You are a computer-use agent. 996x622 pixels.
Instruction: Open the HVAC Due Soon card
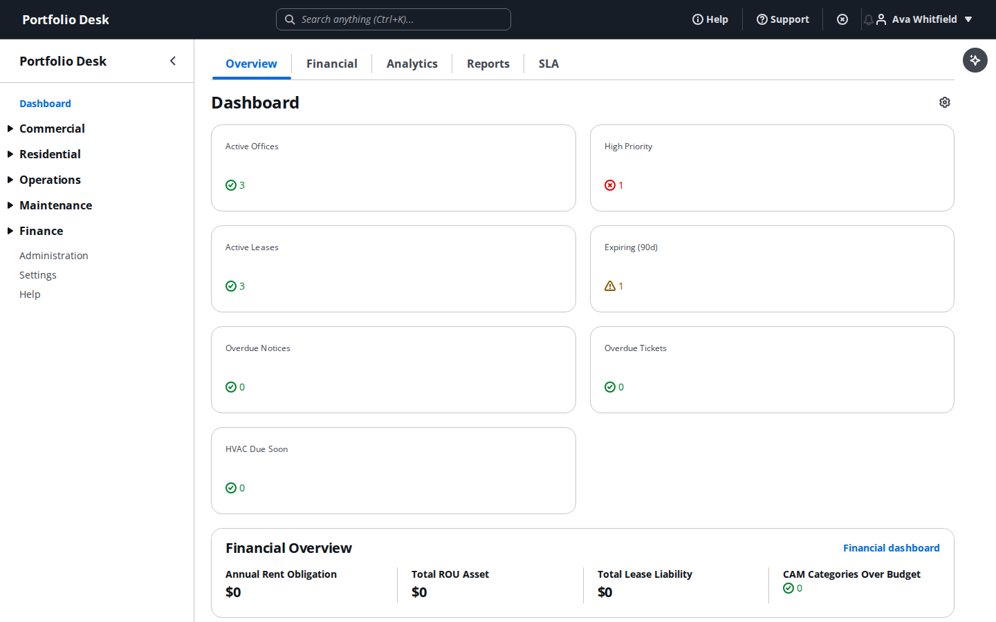[394, 471]
